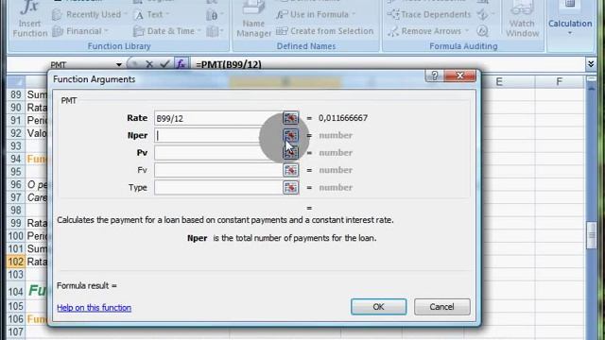Click the Type input field
This screenshot has width=605, height=340.
(x=218, y=188)
